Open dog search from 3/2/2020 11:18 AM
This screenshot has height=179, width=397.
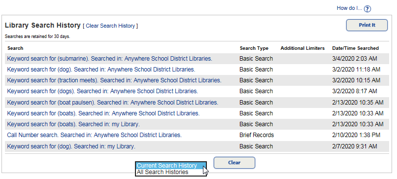101,70
